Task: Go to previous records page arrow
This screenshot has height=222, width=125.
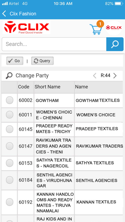Action: click(x=95, y=76)
